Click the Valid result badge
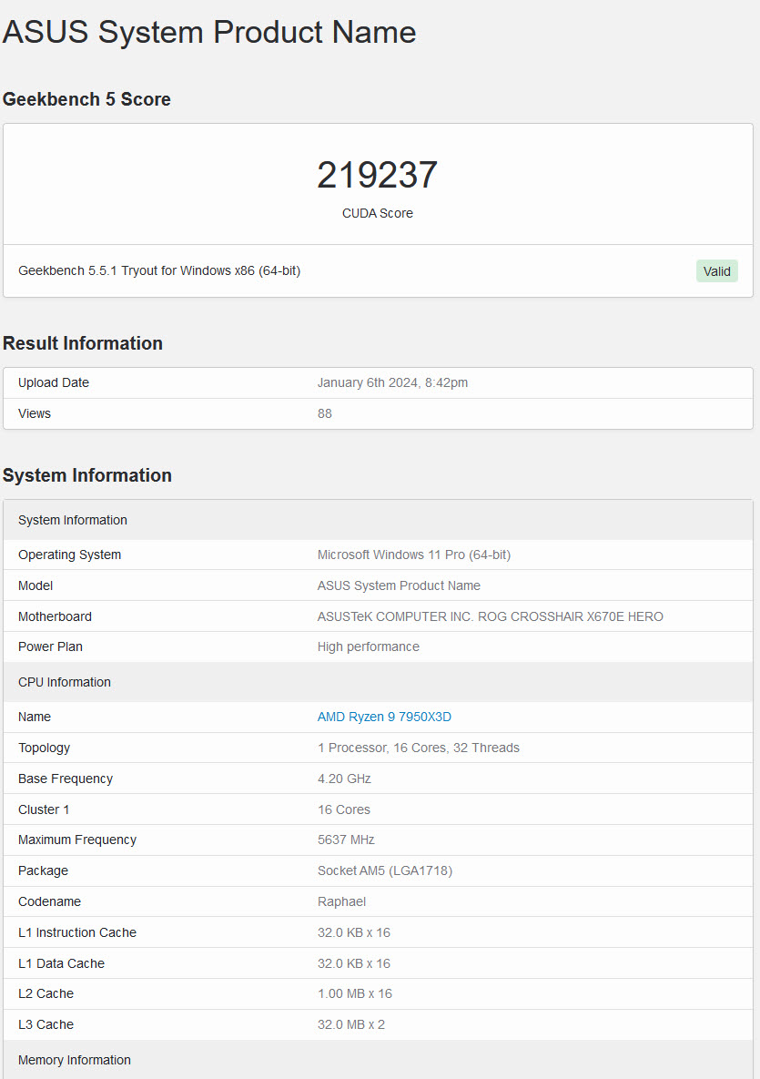Viewport: 760px width, 1079px height. coord(716,270)
